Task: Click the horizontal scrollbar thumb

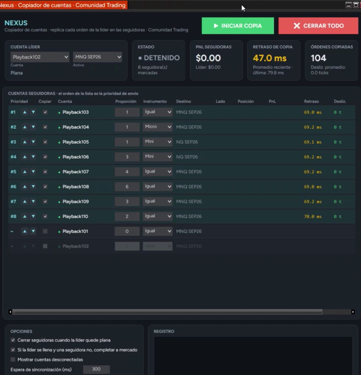Action: [x=168, y=312]
